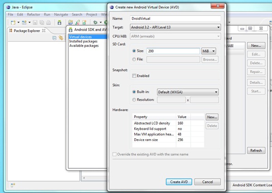Click the Android icon in SDK Manager title bar
Image resolution: width=272 pixels, height=193 pixels.
tap(70, 30)
